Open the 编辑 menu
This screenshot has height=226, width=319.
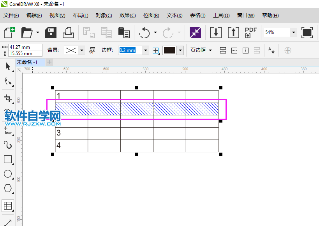[x=34, y=16]
